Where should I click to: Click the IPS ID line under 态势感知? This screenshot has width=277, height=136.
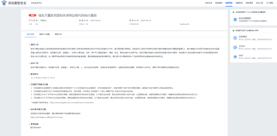coord(255,39)
